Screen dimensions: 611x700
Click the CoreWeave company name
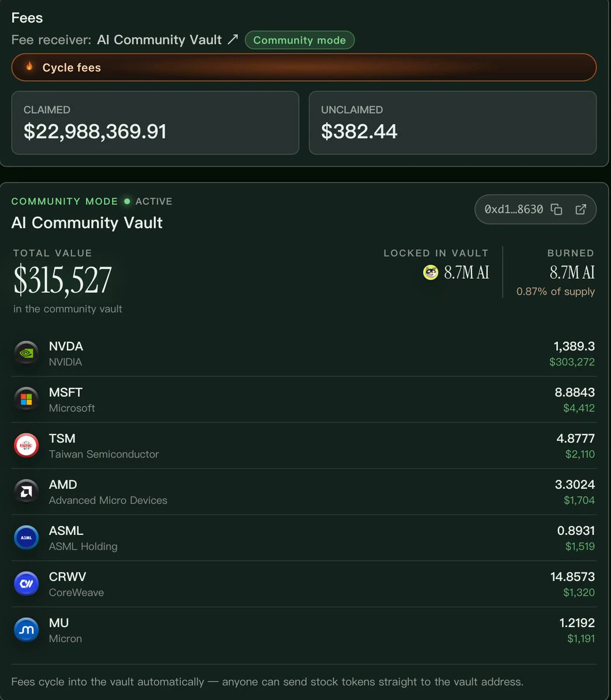(x=76, y=593)
